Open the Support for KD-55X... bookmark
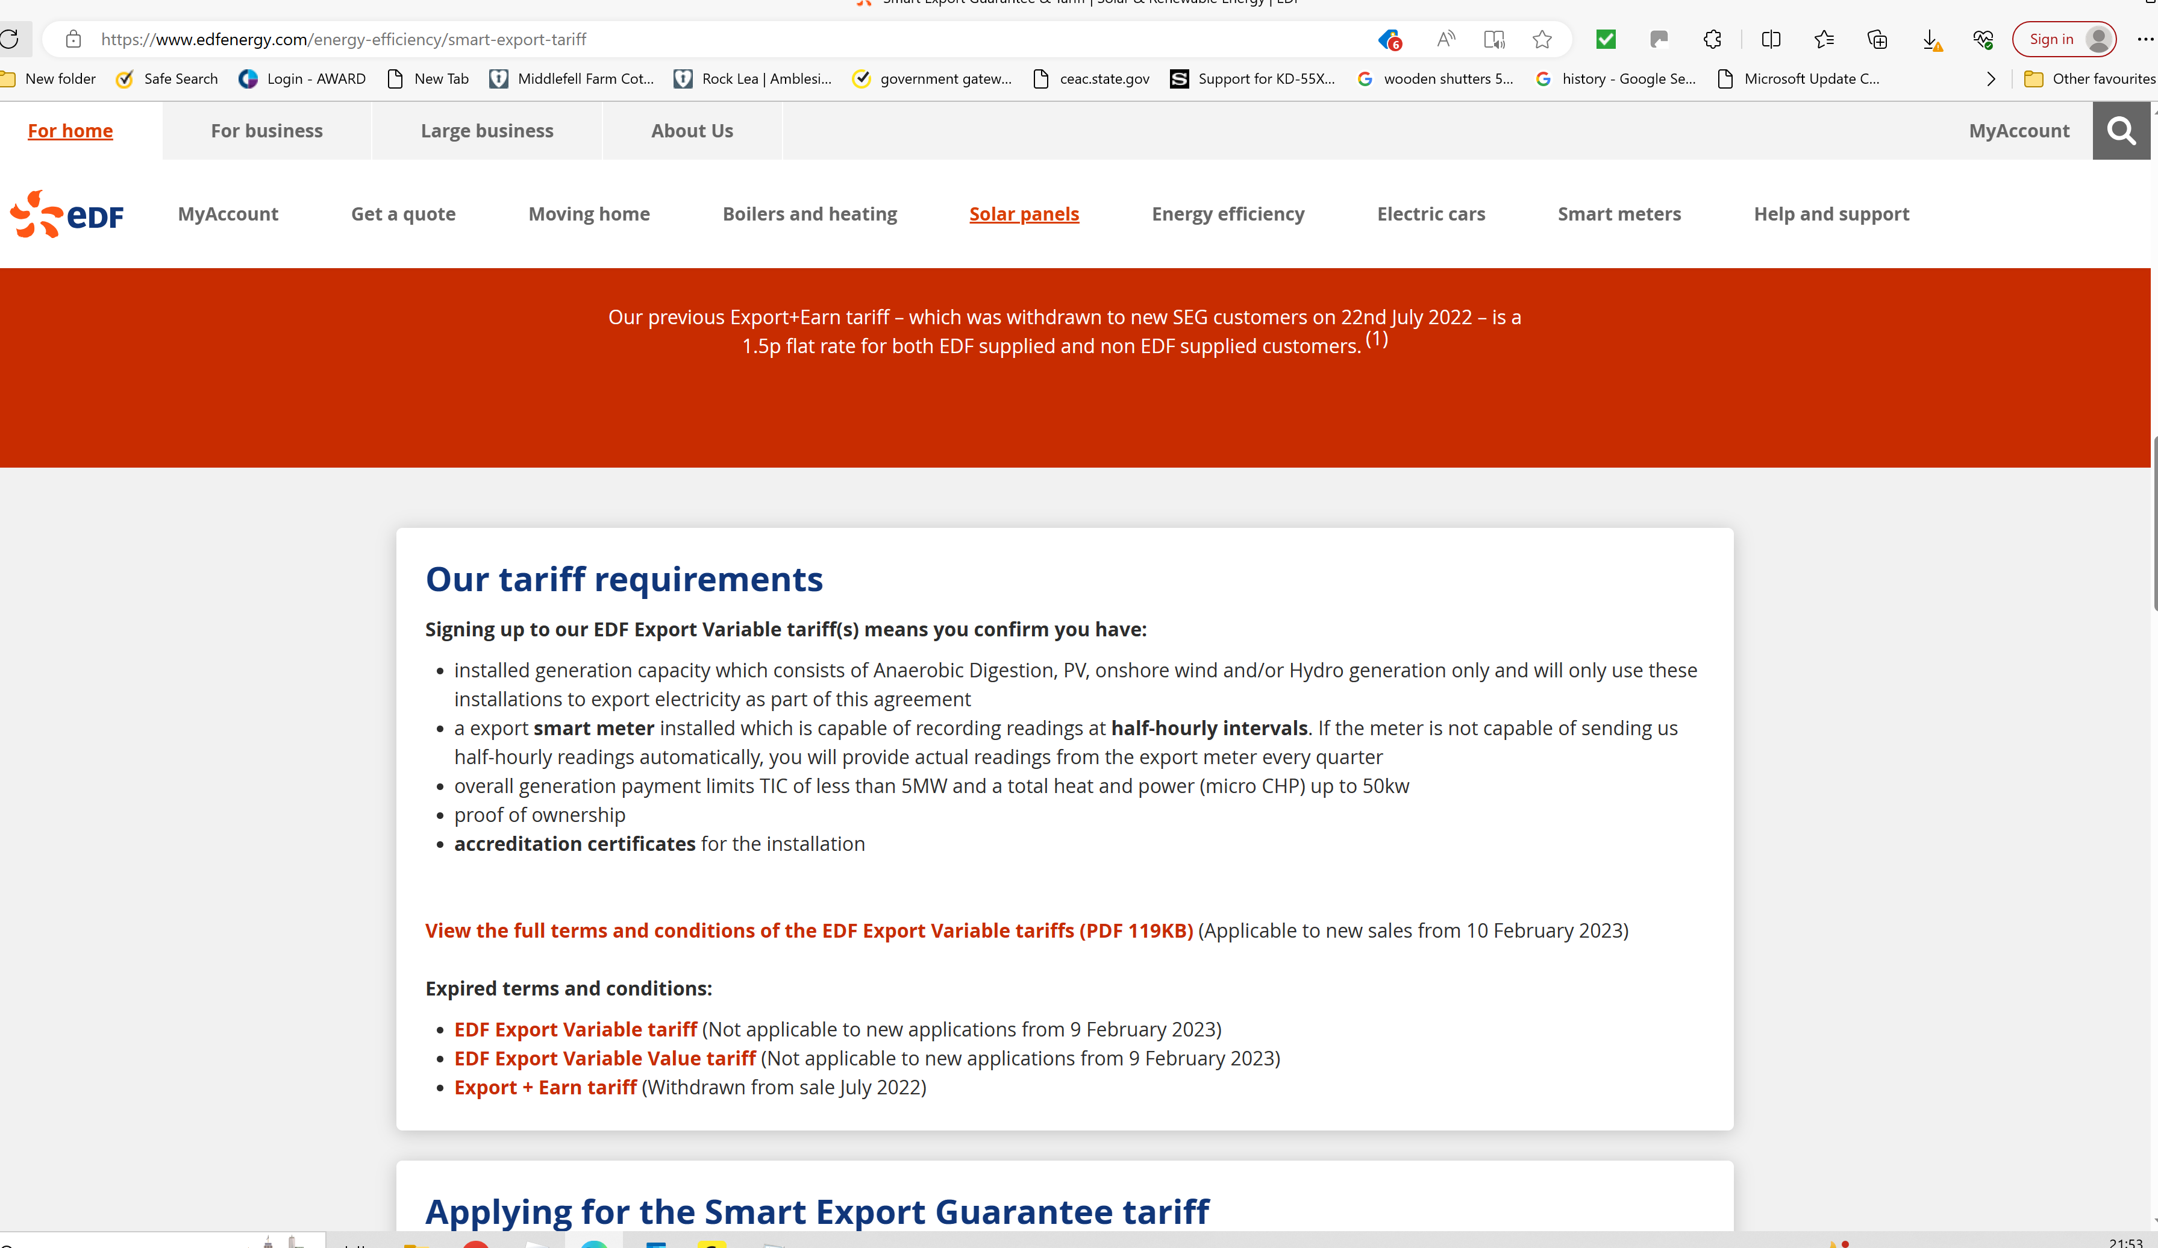The height and width of the screenshot is (1248, 2158). [1253, 79]
